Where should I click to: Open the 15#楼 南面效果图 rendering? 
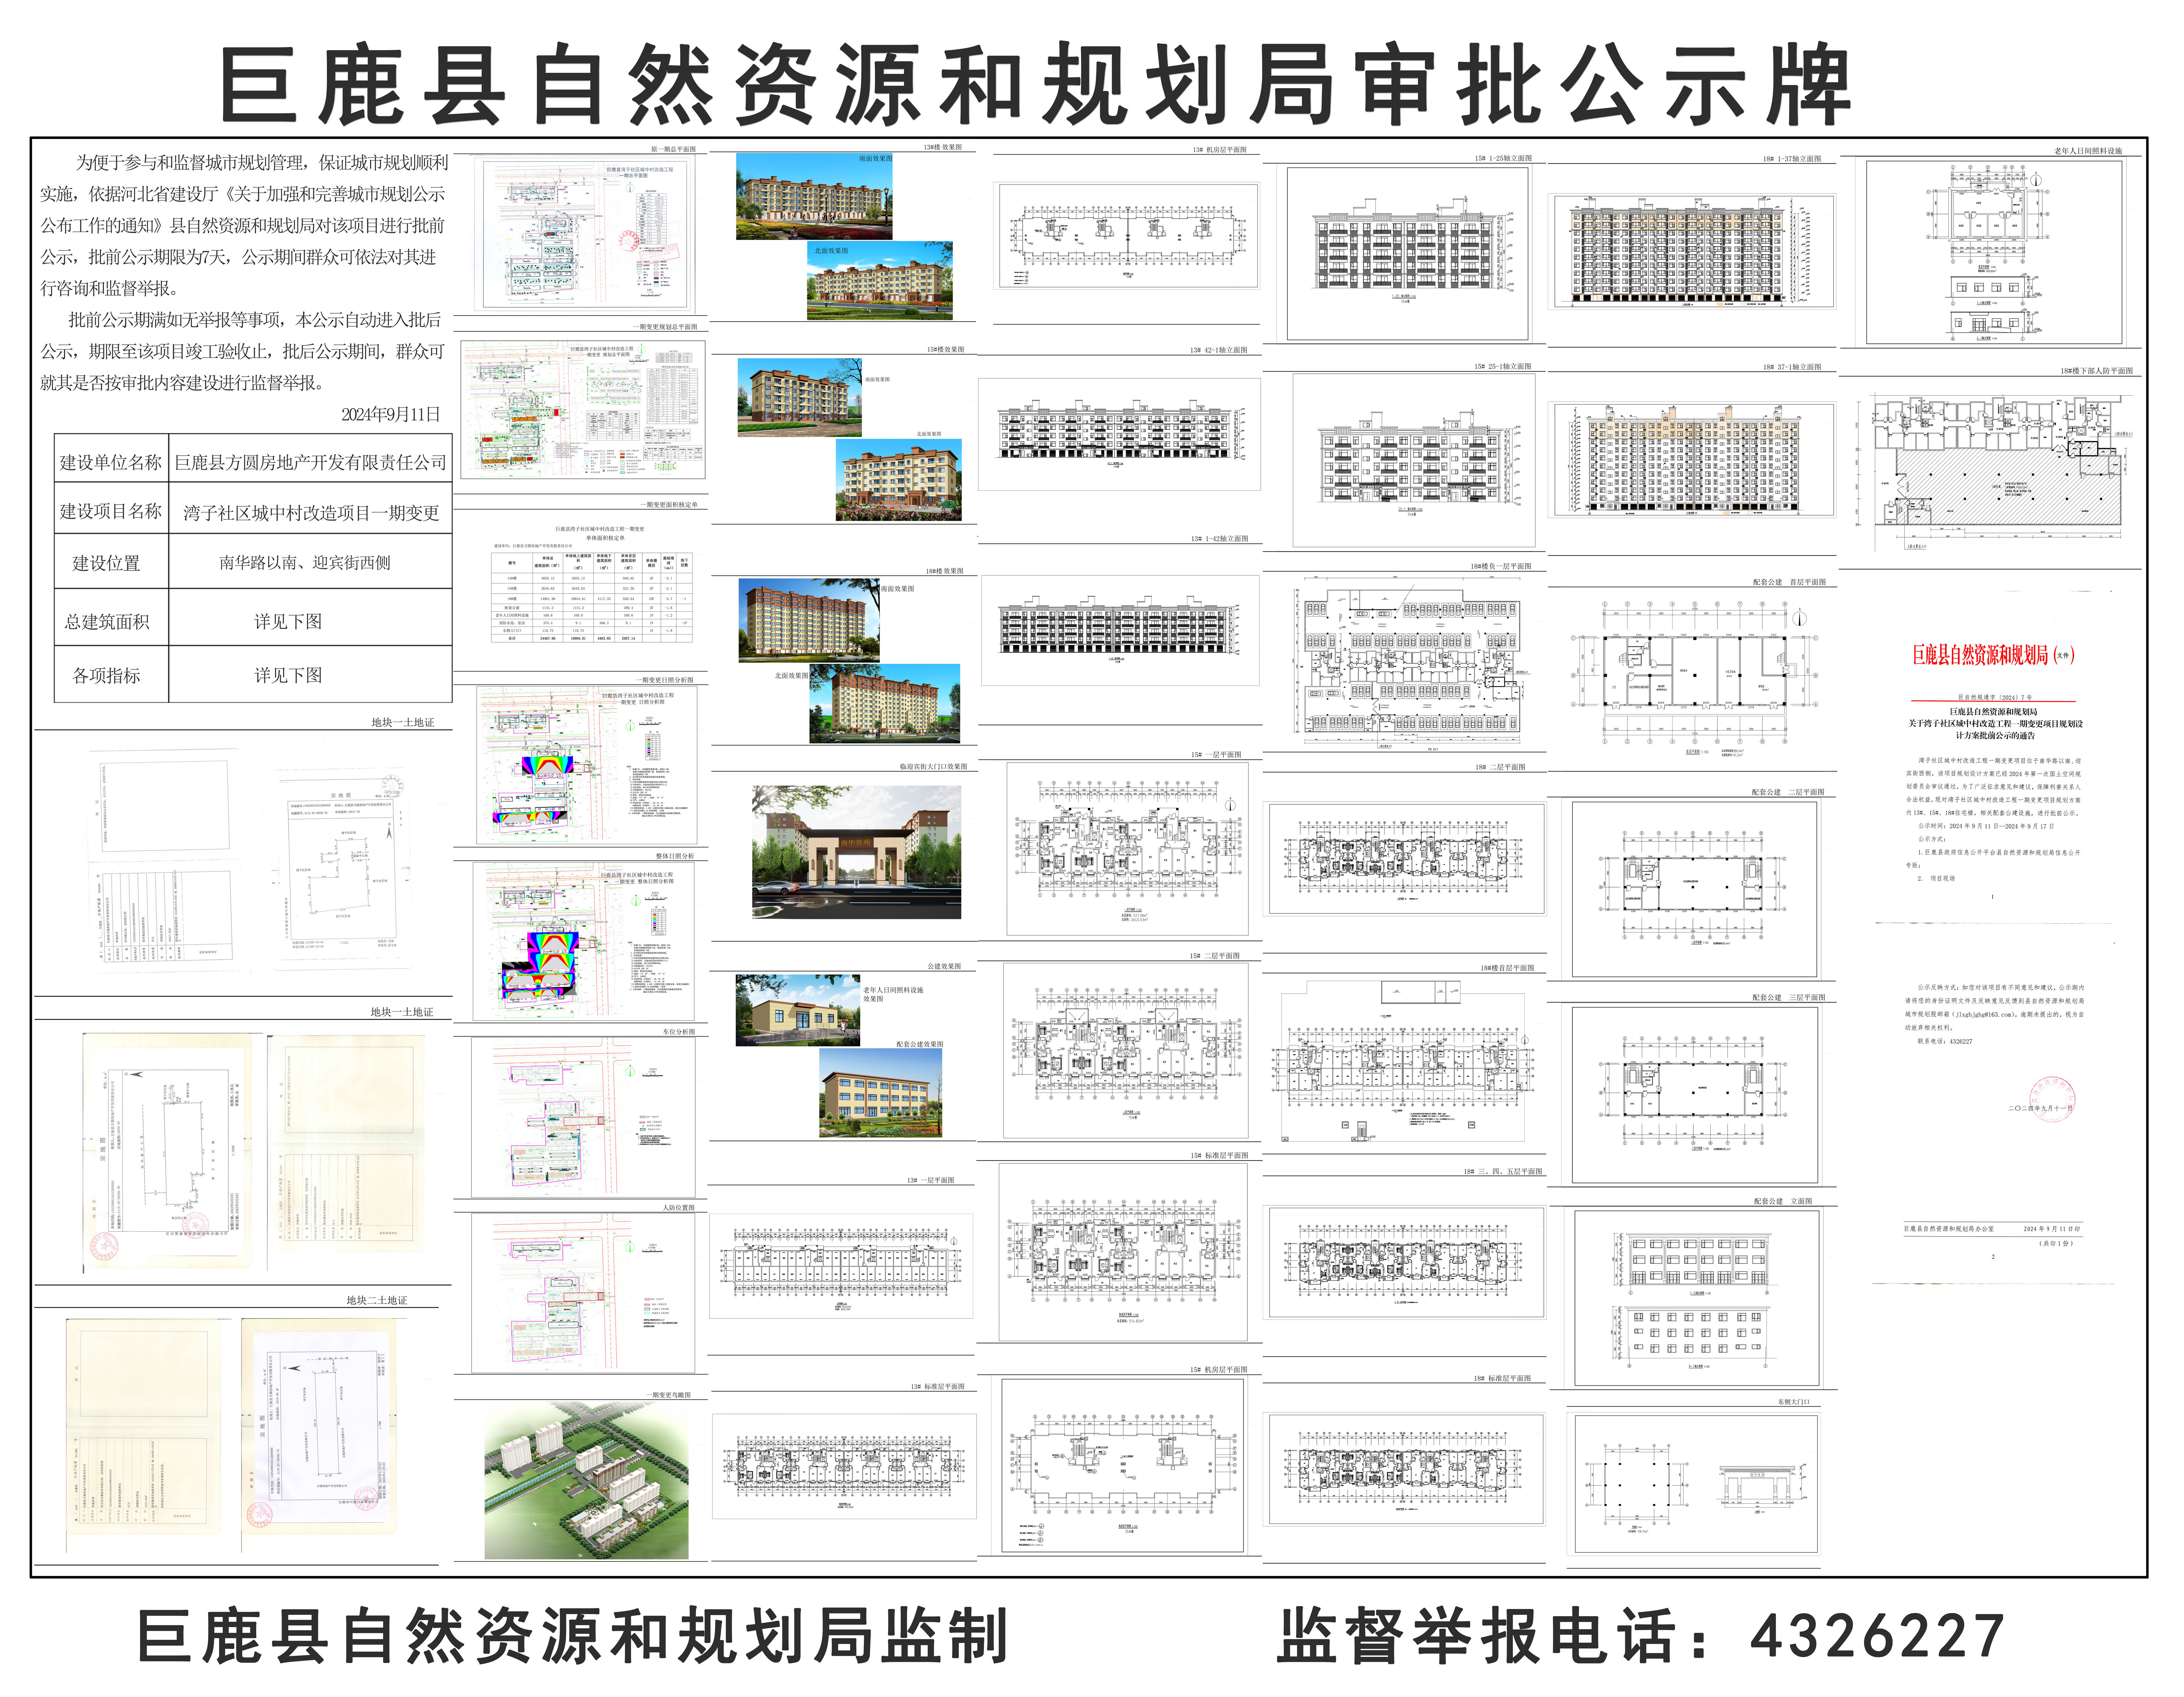(x=800, y=398)
